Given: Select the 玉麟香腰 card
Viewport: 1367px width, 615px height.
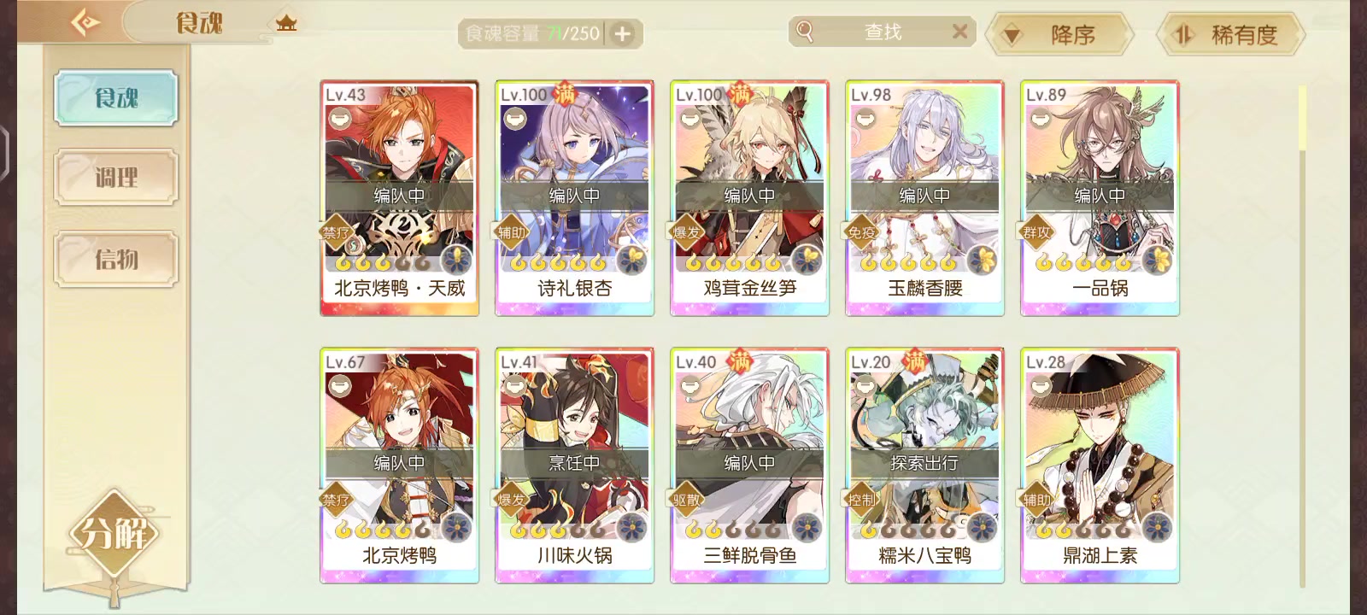Looking at the screenshot, I should point(925,198).
